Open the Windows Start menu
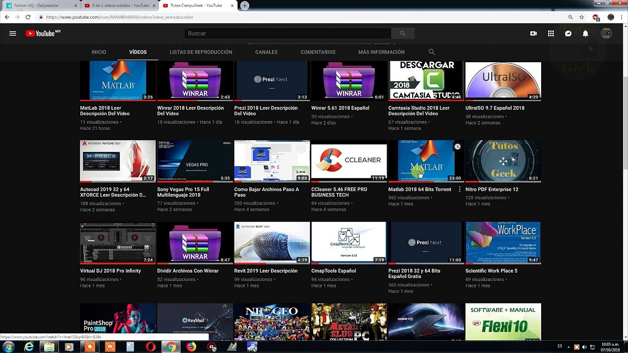 (8, 347)
